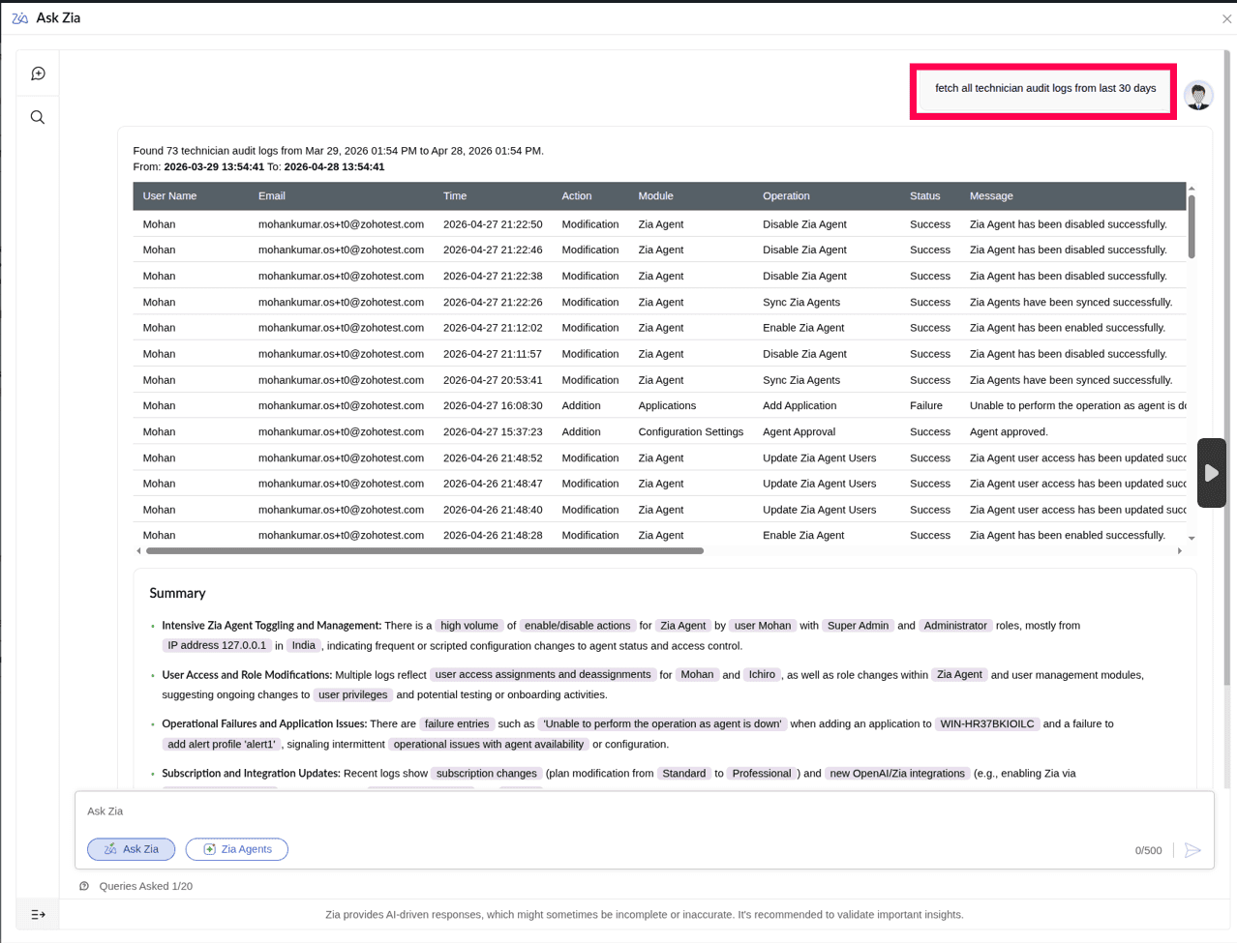Click the Failure status cell
The width and height of the screenshot is (1237, 943).
(x=926, y=405)
